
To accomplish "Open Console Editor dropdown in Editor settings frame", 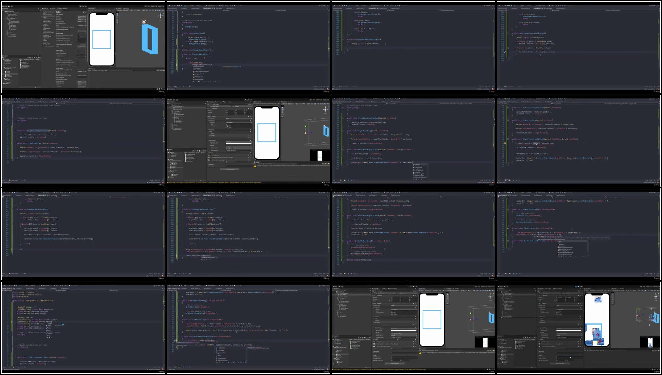I will (106, 70).
